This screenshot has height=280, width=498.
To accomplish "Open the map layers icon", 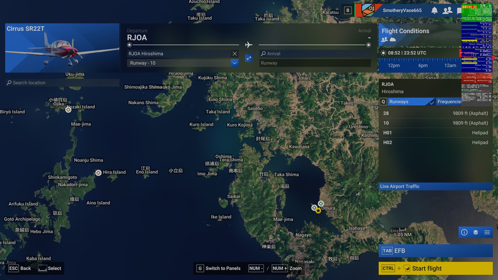I will [x=475, y=232].
